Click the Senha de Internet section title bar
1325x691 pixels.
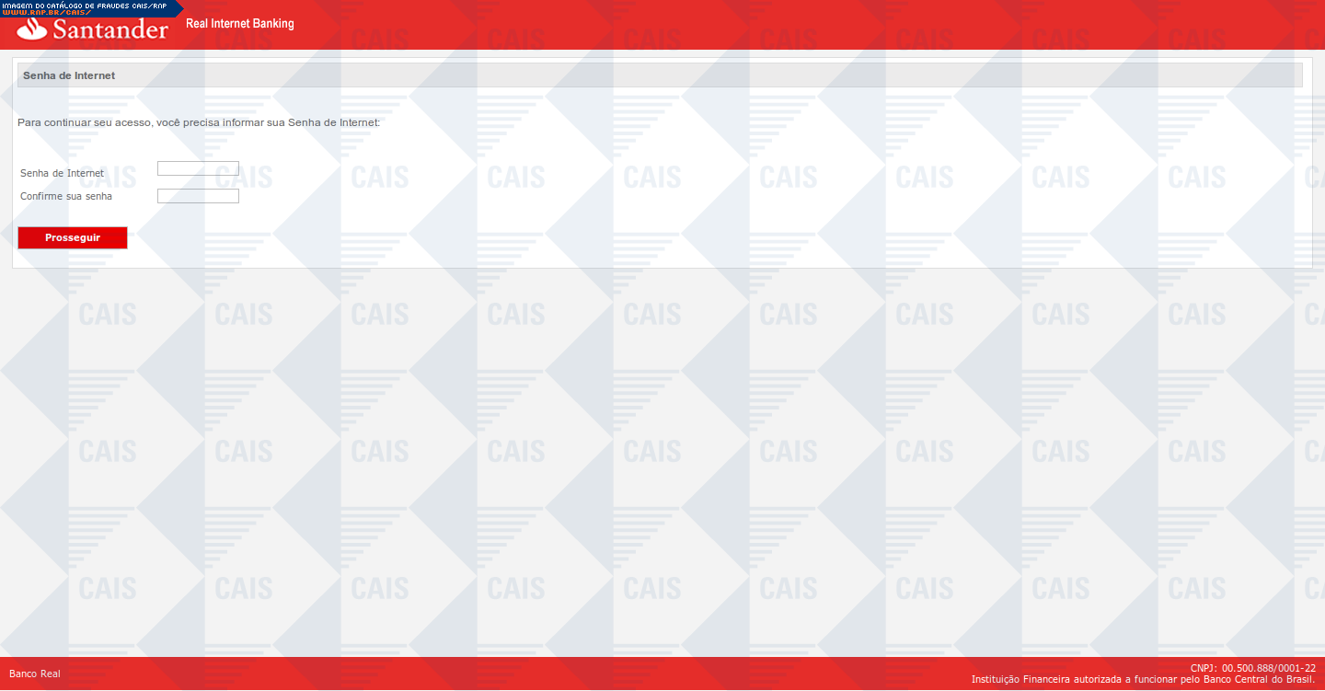(x=659, y=75)
